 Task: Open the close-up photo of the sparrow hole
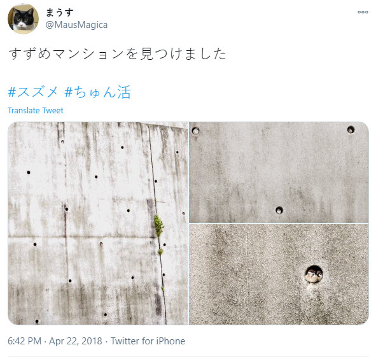(x=279, y=274)
